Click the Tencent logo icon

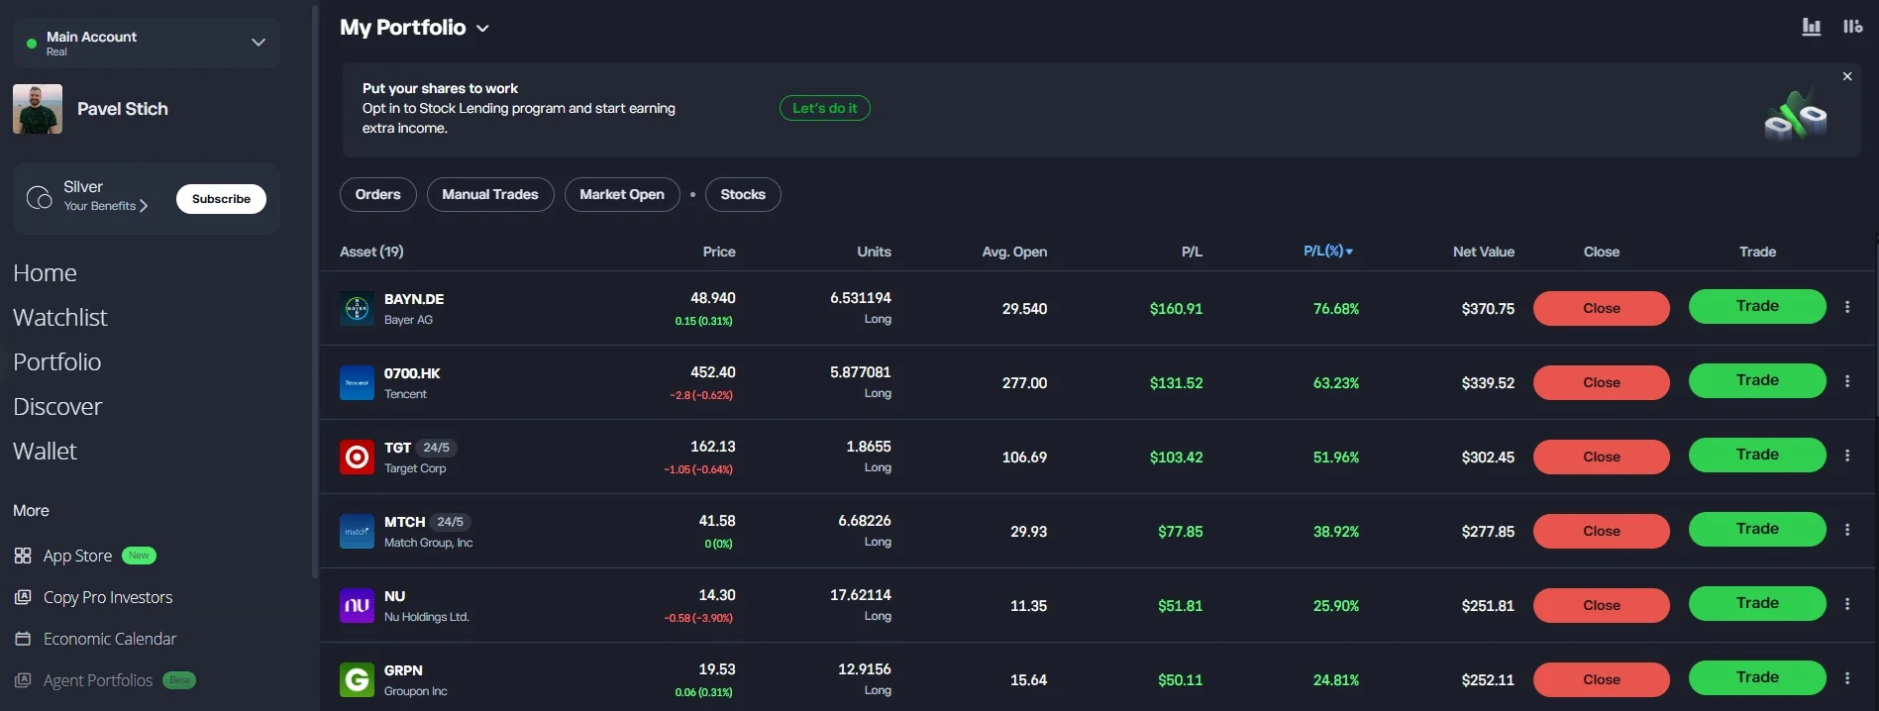pos(357,383)
